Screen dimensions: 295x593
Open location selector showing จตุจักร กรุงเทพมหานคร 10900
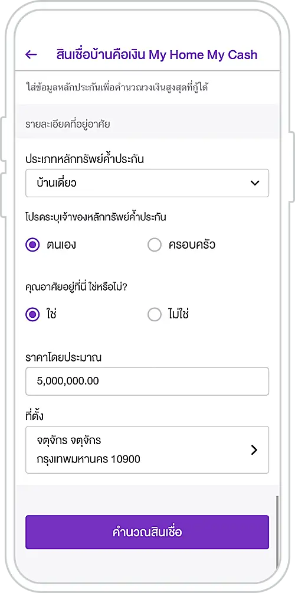click(147, 449)
